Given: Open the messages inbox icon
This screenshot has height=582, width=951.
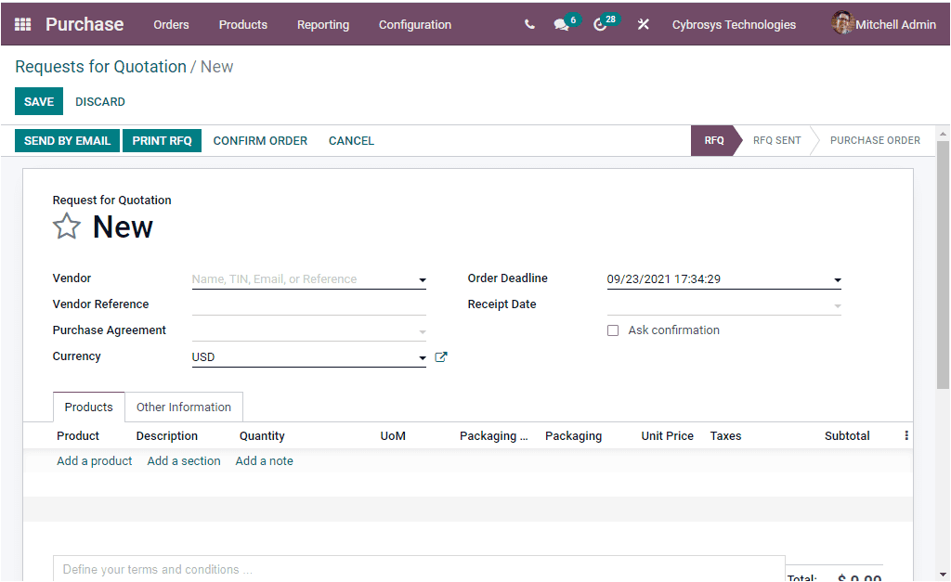Looking at the screenshot, I should point(562,24).
